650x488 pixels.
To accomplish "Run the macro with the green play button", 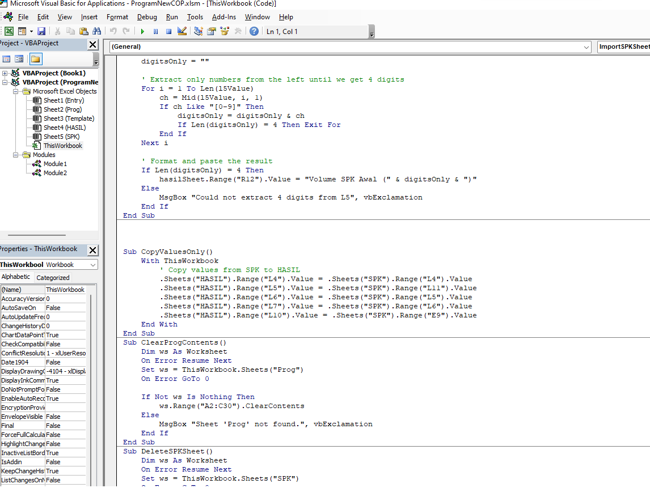I will point(142,32).
